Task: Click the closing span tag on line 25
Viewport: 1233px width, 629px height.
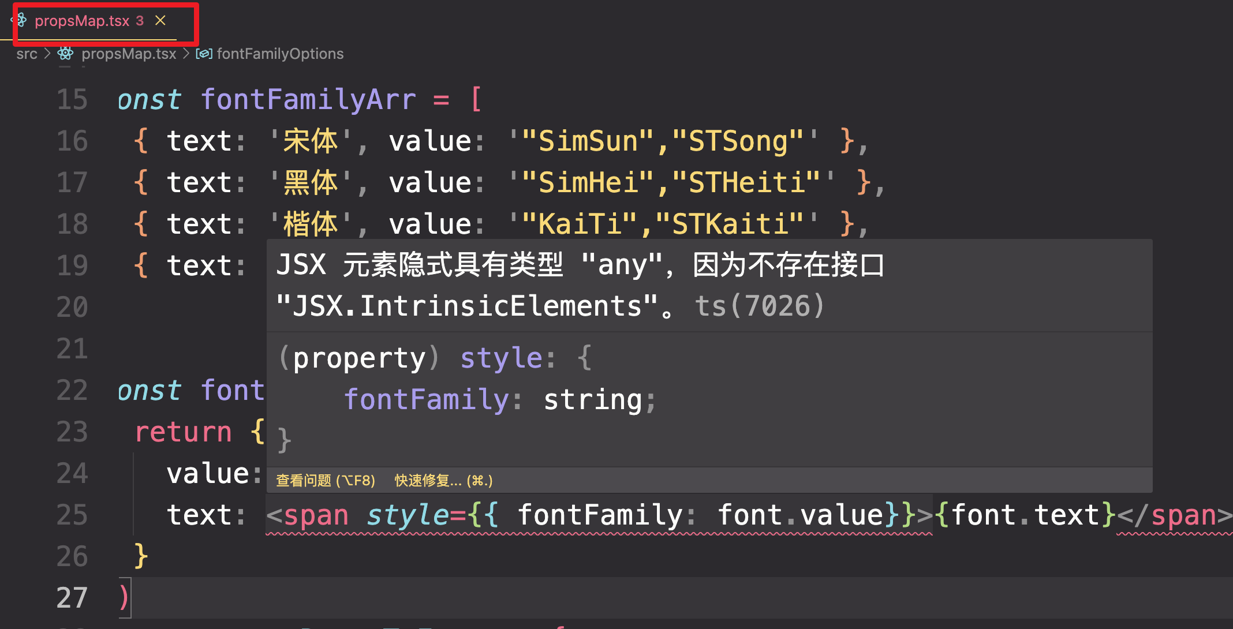Action: (x=1174, y=515)
